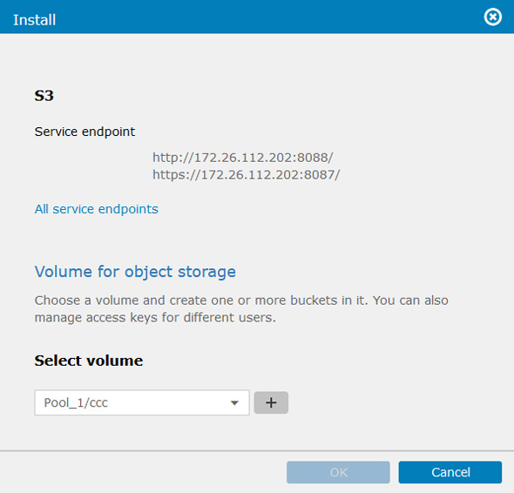The width and height of the screenshot is (514, 493).
Task: Click the Volume for object storage heading
Action: pyautogui.click(x=135, y=272)
